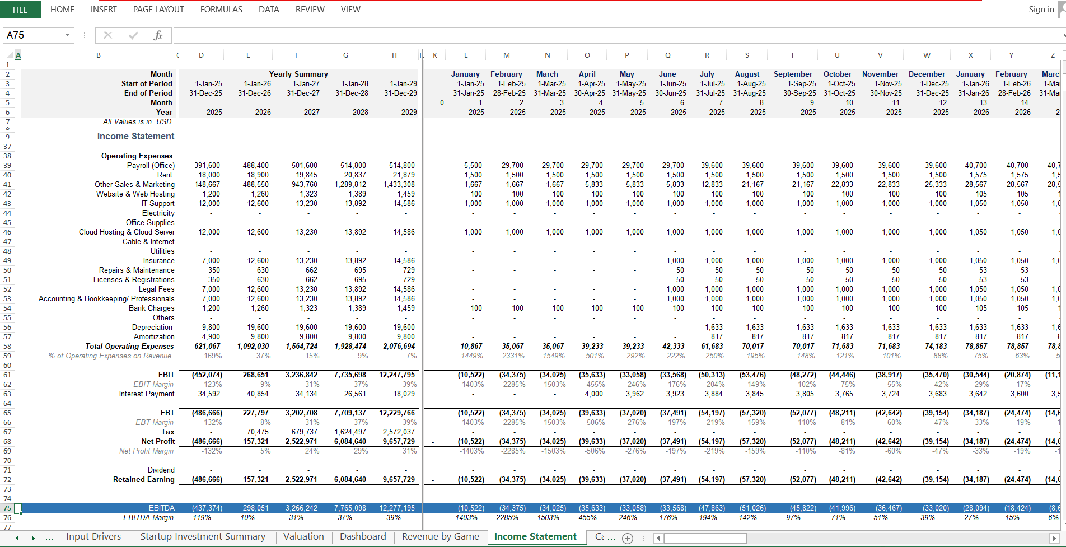The height and width of the screenshot is (547, 1066).
Task: Click the Select All corner triangle
Action: click(x=9, y=55)
